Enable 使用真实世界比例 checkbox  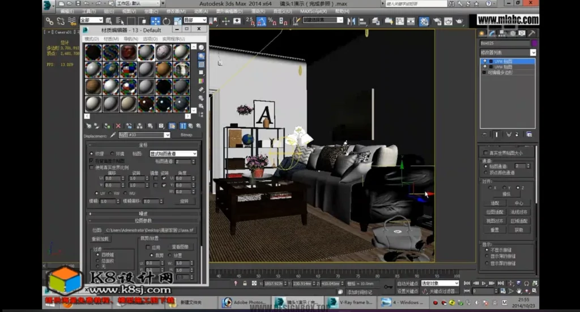click(x=92, y=167)
